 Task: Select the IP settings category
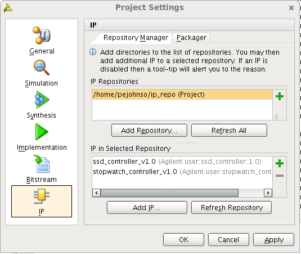click(42, 202)
